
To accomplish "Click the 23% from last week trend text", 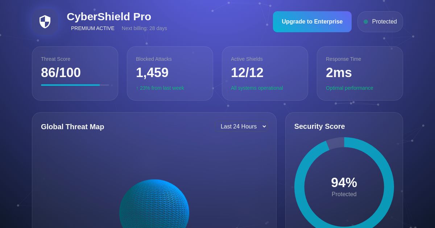I will click(160, 88).
